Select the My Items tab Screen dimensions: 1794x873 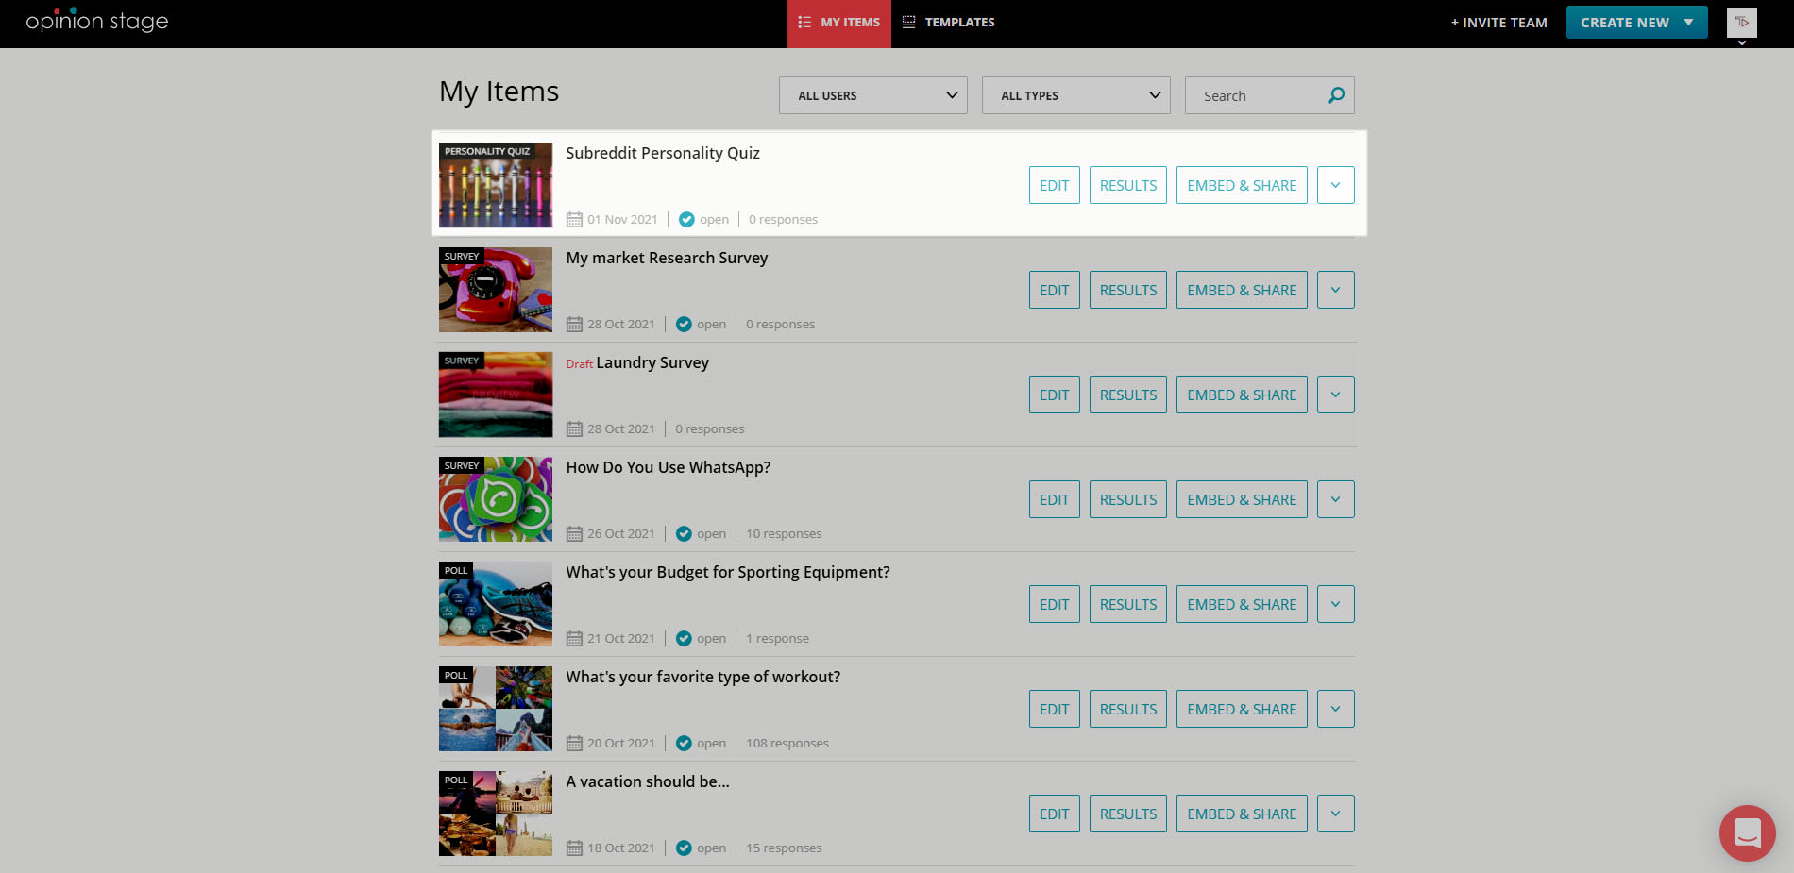point(838,23)
